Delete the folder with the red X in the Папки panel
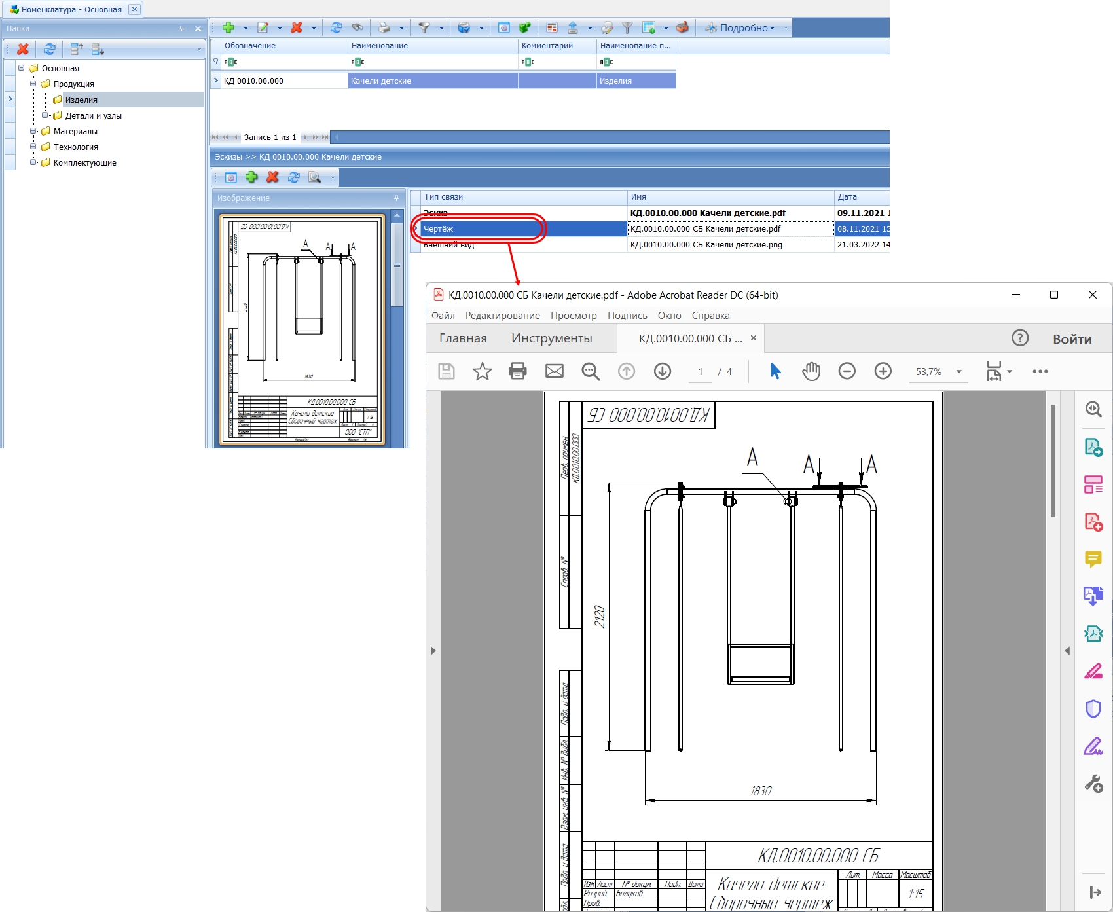 (23, 48)
